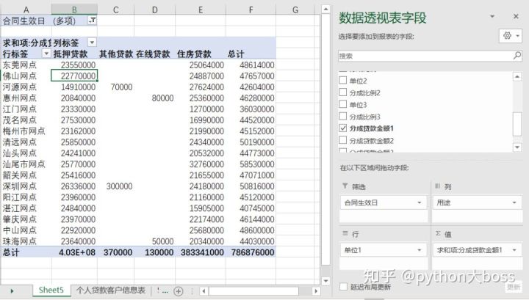Select column G header
529x300 pixels.
295,10
